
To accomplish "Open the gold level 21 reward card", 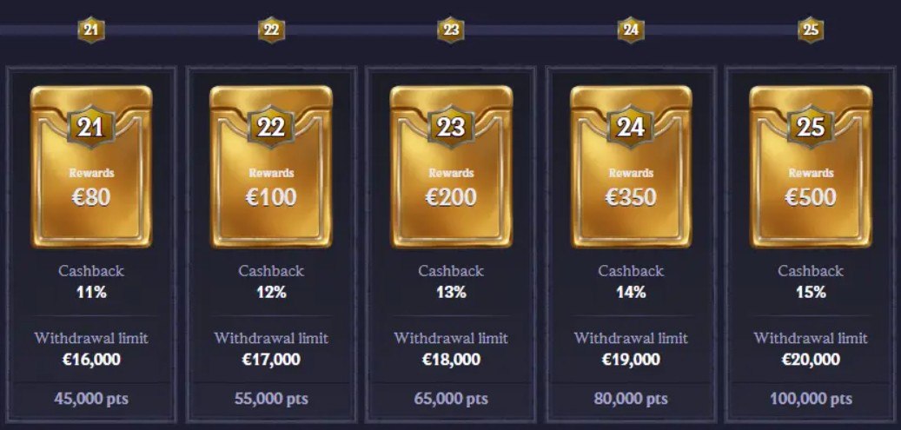I will (91, 167).
